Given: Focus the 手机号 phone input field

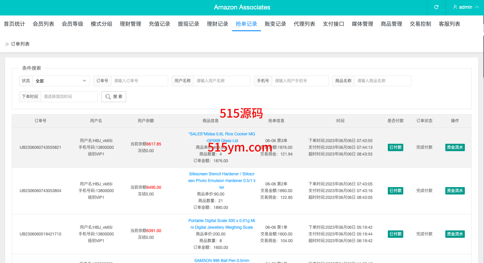Looking at the screenshot, I should [x=300, y=81].
